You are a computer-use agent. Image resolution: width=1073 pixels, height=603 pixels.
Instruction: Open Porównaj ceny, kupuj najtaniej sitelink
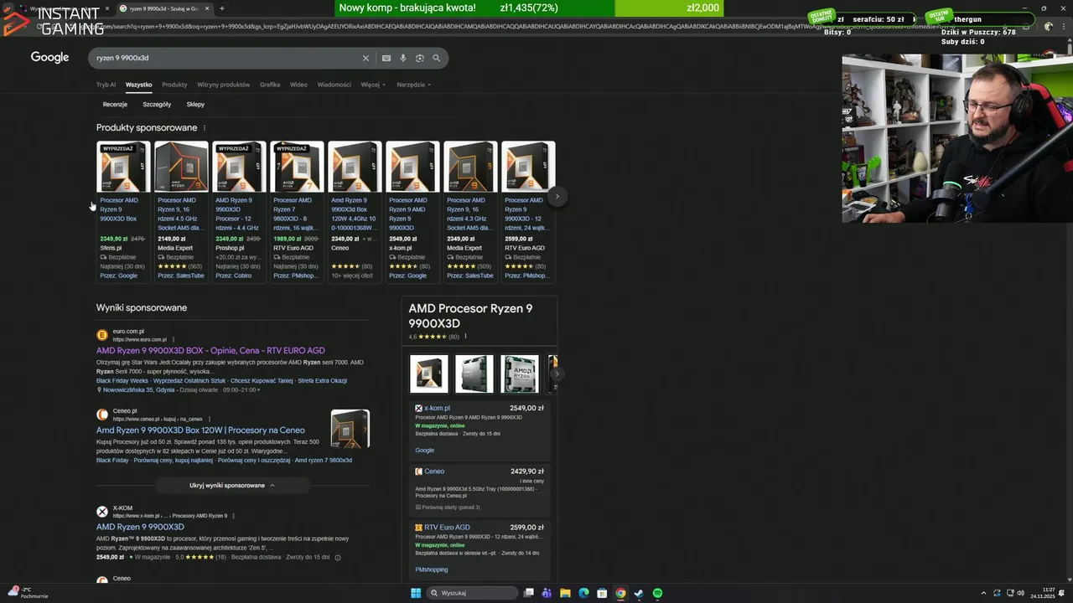click(174, 461)
